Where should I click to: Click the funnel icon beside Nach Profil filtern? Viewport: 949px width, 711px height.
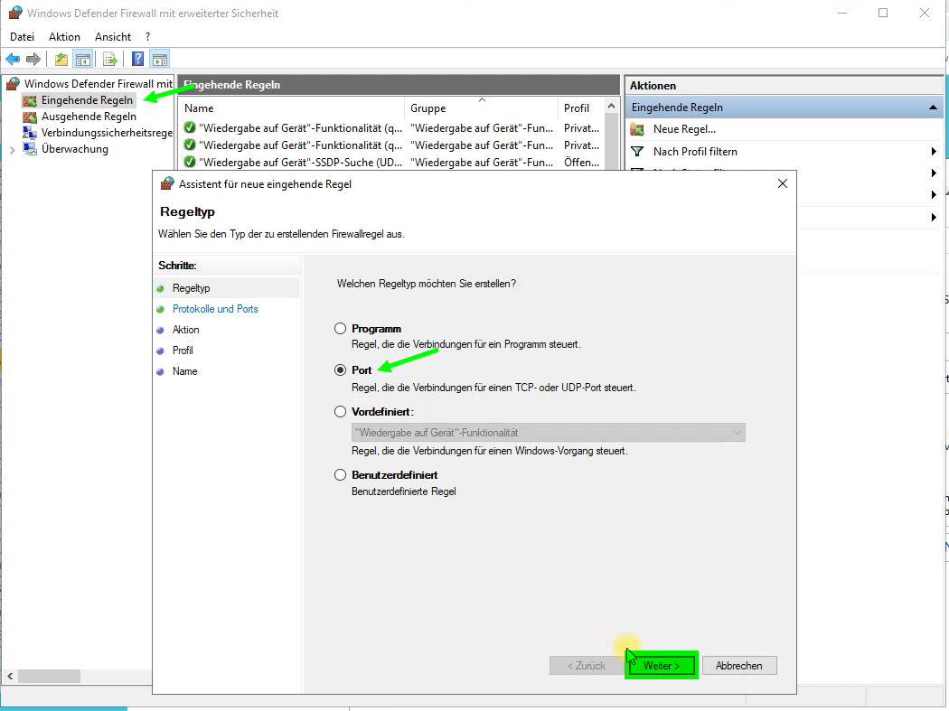point(637,151)
